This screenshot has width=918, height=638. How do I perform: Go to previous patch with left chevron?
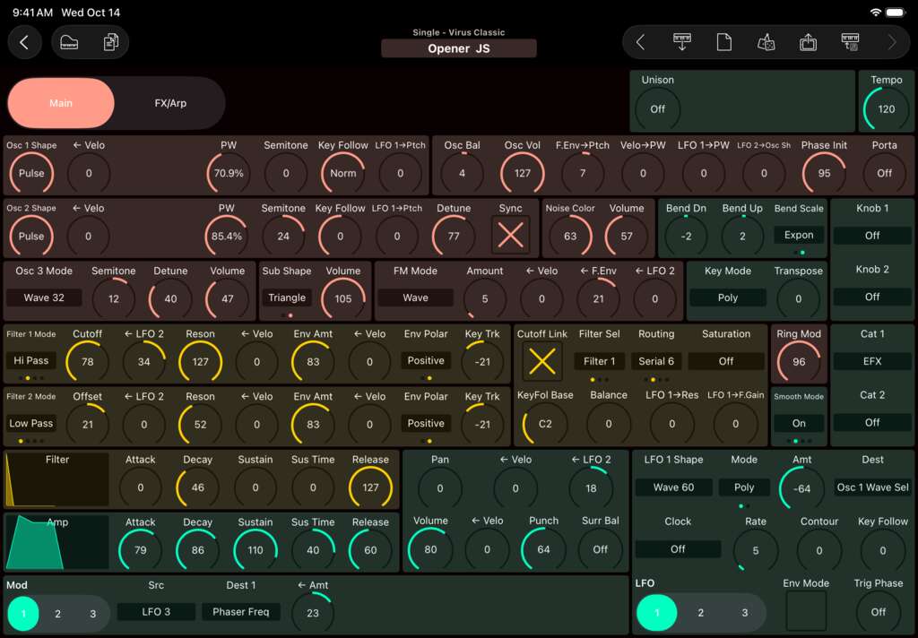coord(640,42)
